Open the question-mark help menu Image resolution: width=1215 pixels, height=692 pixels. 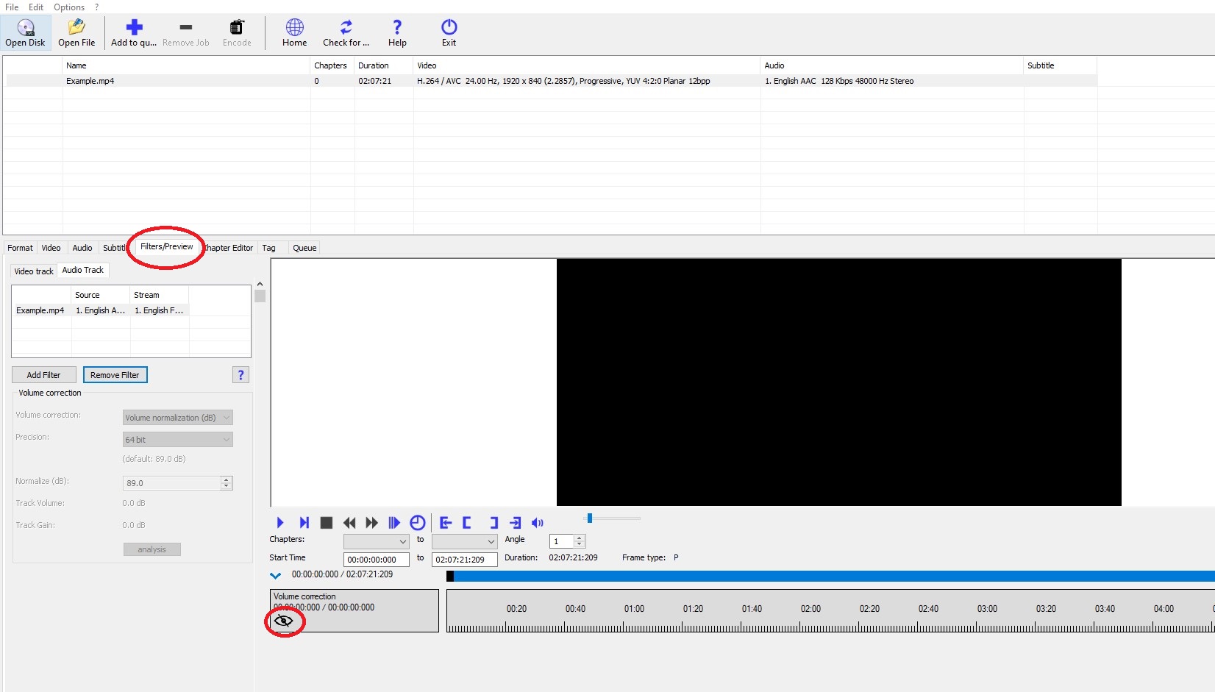[96, 7]
